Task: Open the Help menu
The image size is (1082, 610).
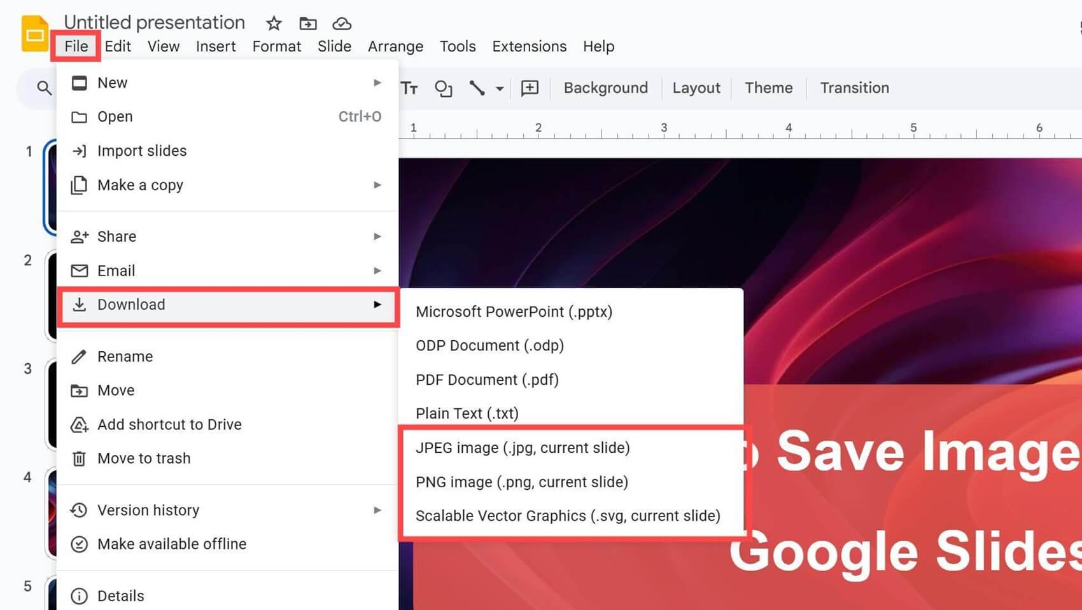Action: click(x=598, y=46)
